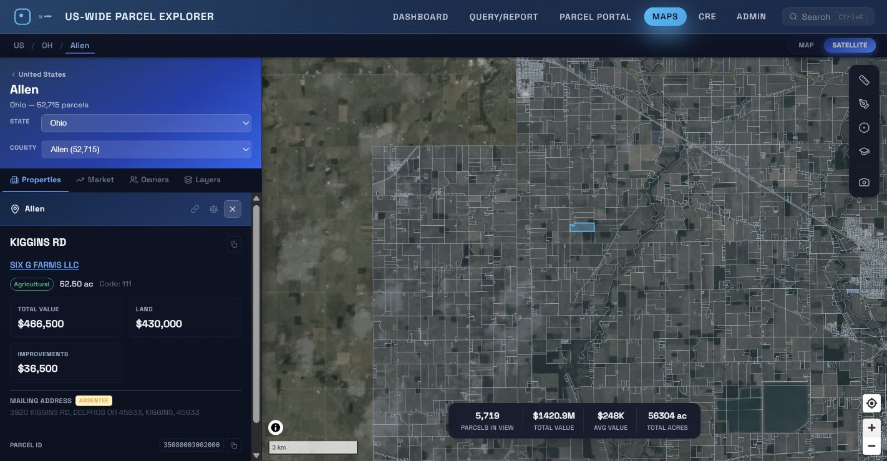Click the Allen breadcrumb
887x461 pixels.
coord(80,46)
